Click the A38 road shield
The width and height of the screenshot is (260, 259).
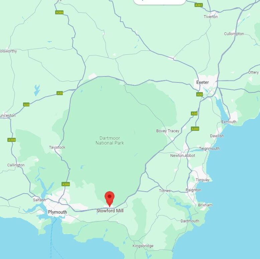(x=194, y=113)
